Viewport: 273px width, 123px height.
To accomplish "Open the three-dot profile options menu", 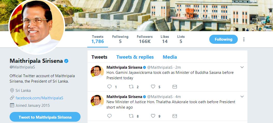I will [244, 39].
